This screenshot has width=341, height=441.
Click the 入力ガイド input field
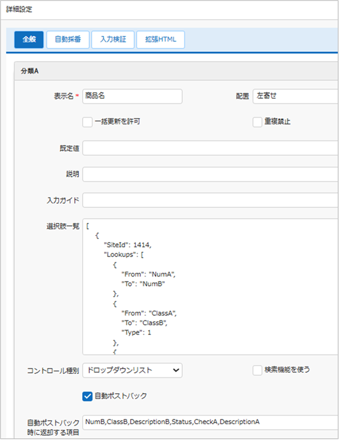[x=210, y=200]
